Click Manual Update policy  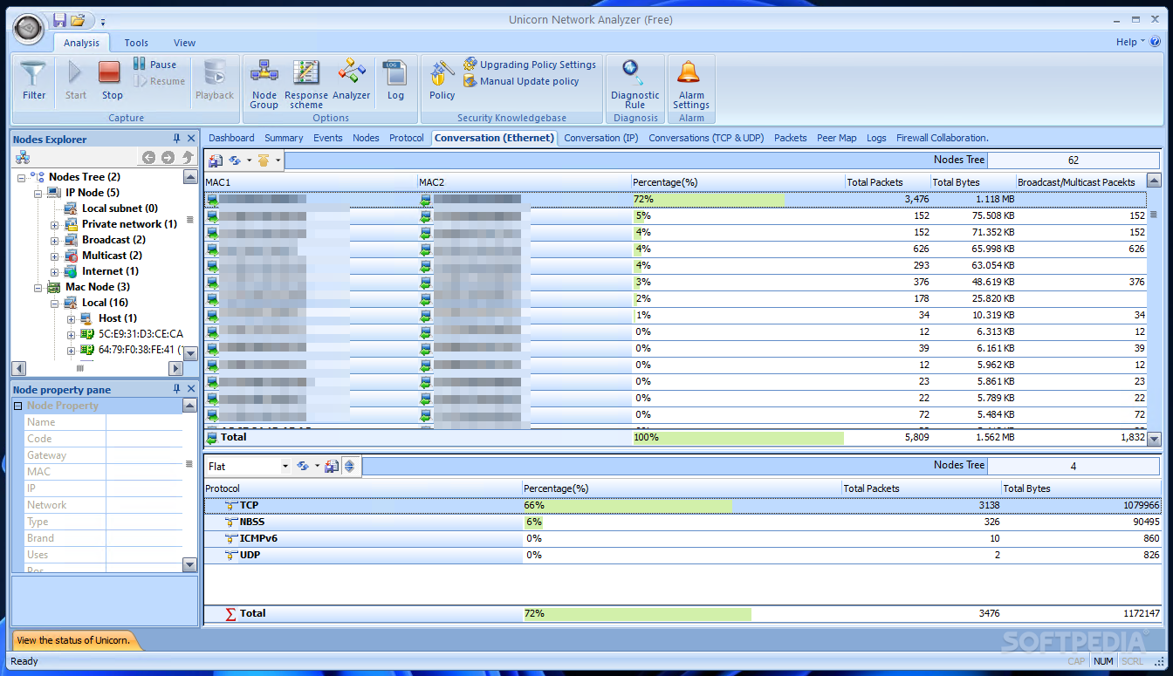click(521, 81)
